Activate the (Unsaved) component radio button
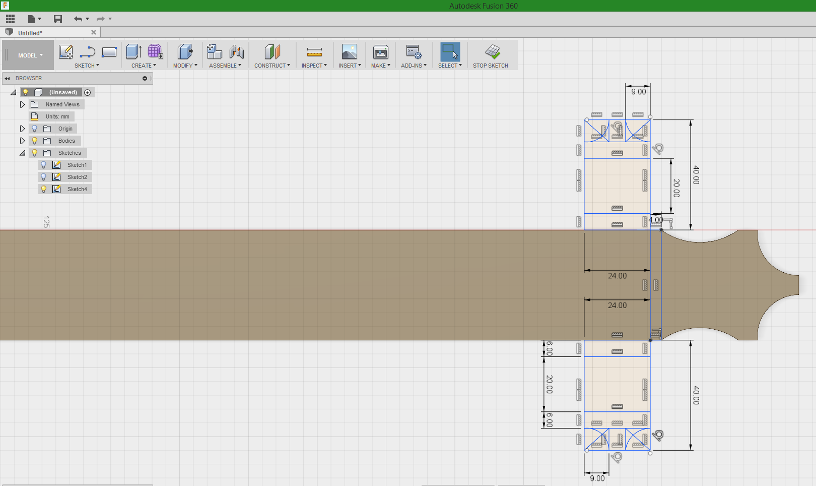816x486 pixels. pos(88,92)
